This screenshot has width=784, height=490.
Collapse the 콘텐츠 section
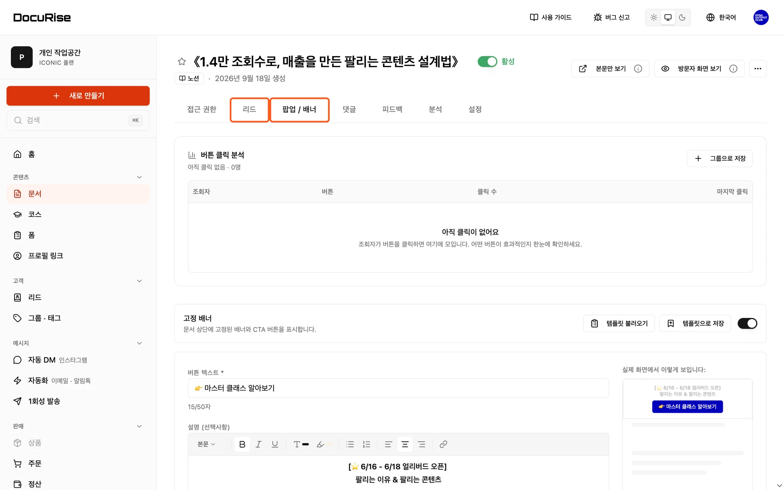tap(139, 177)
